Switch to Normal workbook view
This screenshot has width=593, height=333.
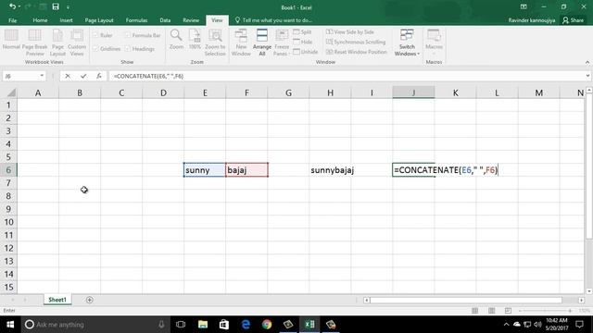(11, 40)
